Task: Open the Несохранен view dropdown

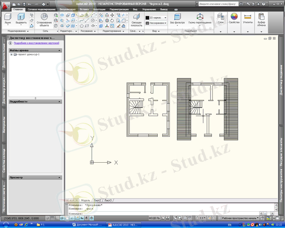Action: pyautogui.click(x=156, y=23)
